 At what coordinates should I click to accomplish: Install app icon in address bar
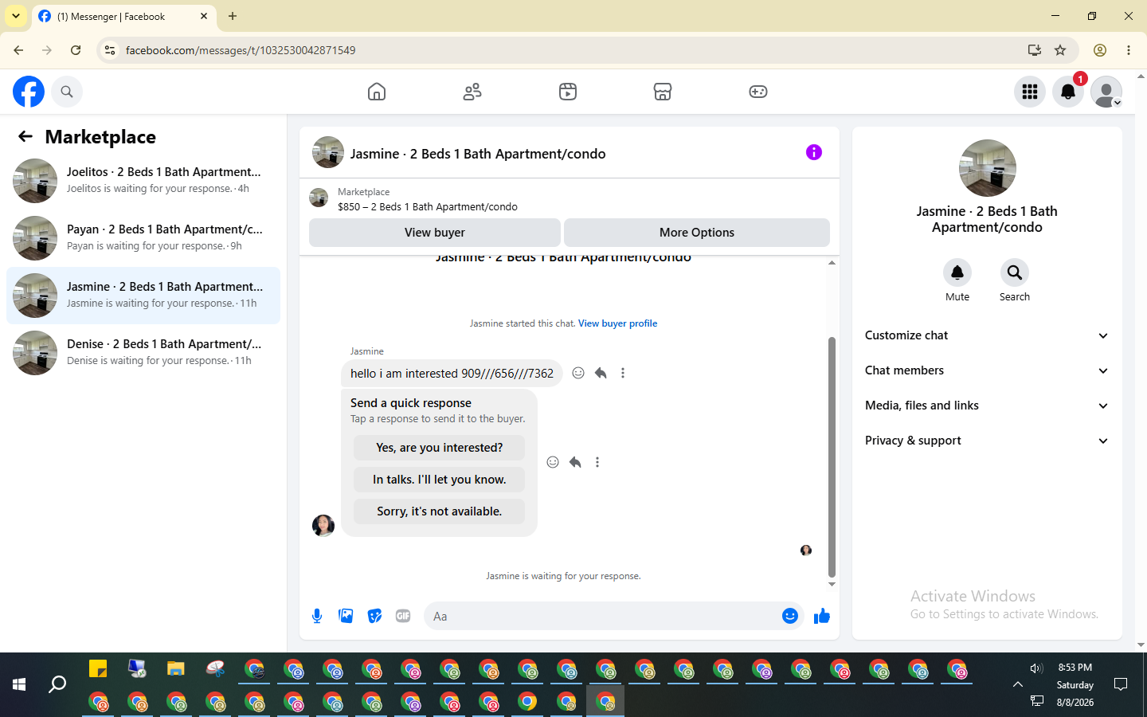pos(1035,50)
